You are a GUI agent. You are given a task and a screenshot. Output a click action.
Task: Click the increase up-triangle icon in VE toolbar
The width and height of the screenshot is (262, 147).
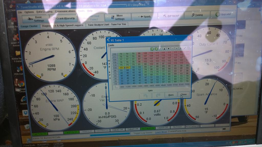165,49
